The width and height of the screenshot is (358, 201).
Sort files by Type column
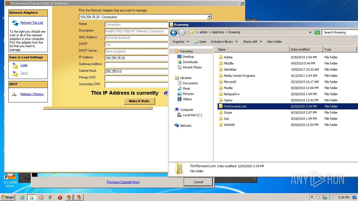(340, 49)
